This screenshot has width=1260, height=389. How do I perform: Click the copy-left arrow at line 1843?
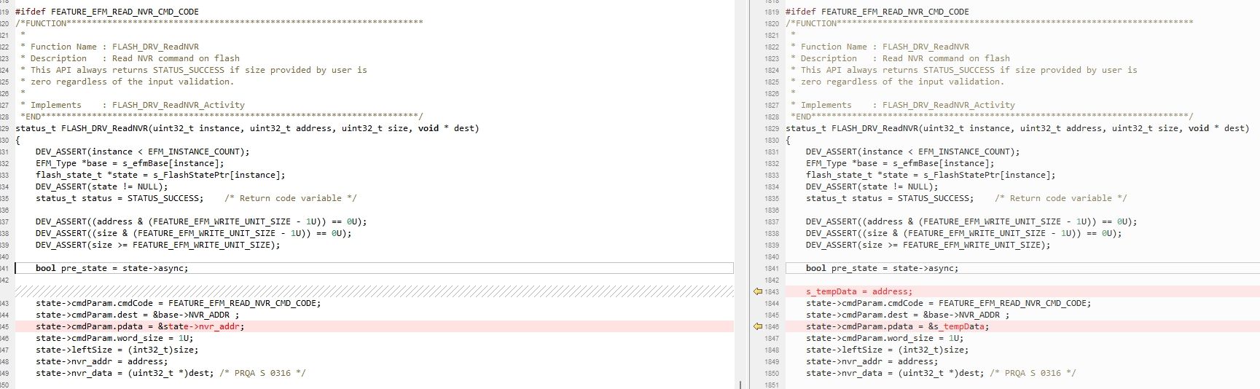757,291
